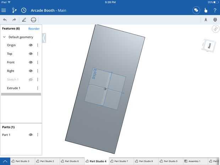The width and height of the screenshot is (220, 165).
Task: Select the Extrude 1 feature
Action: 13,88
